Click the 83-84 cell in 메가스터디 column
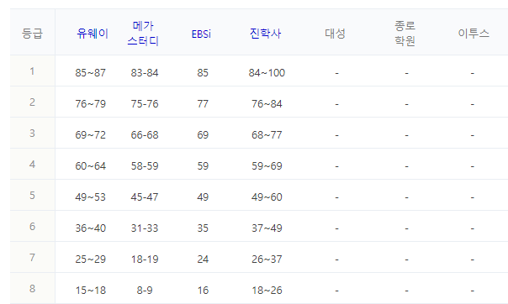Viewport: 508px width, 304px height. click(145, 73)
